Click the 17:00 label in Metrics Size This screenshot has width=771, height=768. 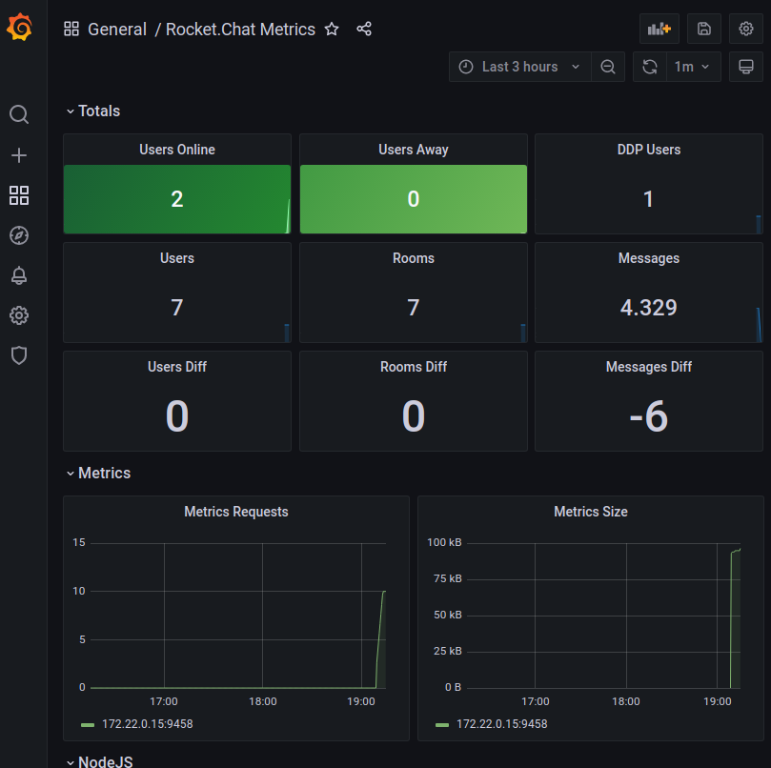(535, 701)
